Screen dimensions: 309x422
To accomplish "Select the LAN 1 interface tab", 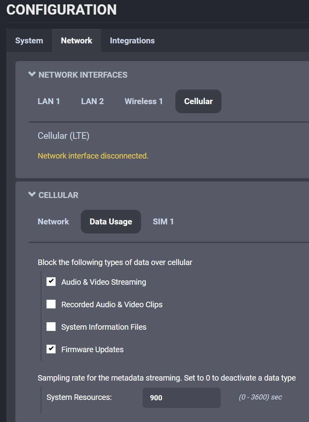I will tap(49, 101).
